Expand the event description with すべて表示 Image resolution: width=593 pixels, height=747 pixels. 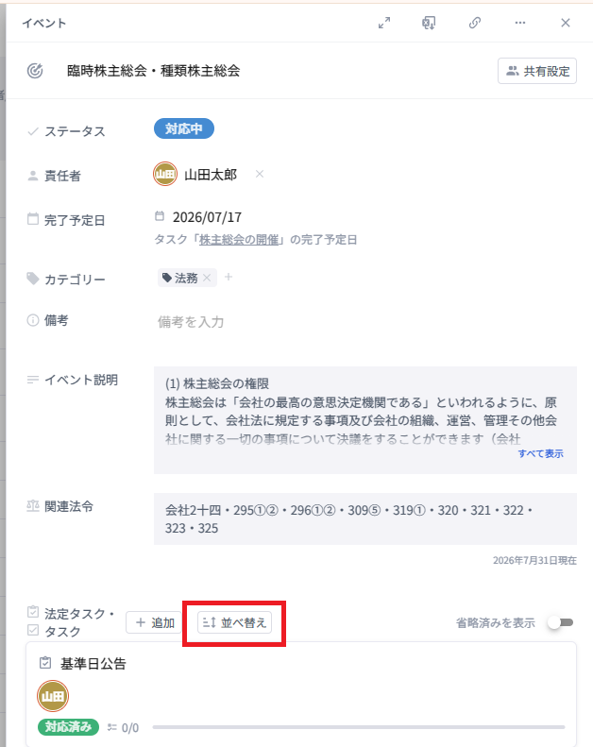coord(540,453)
